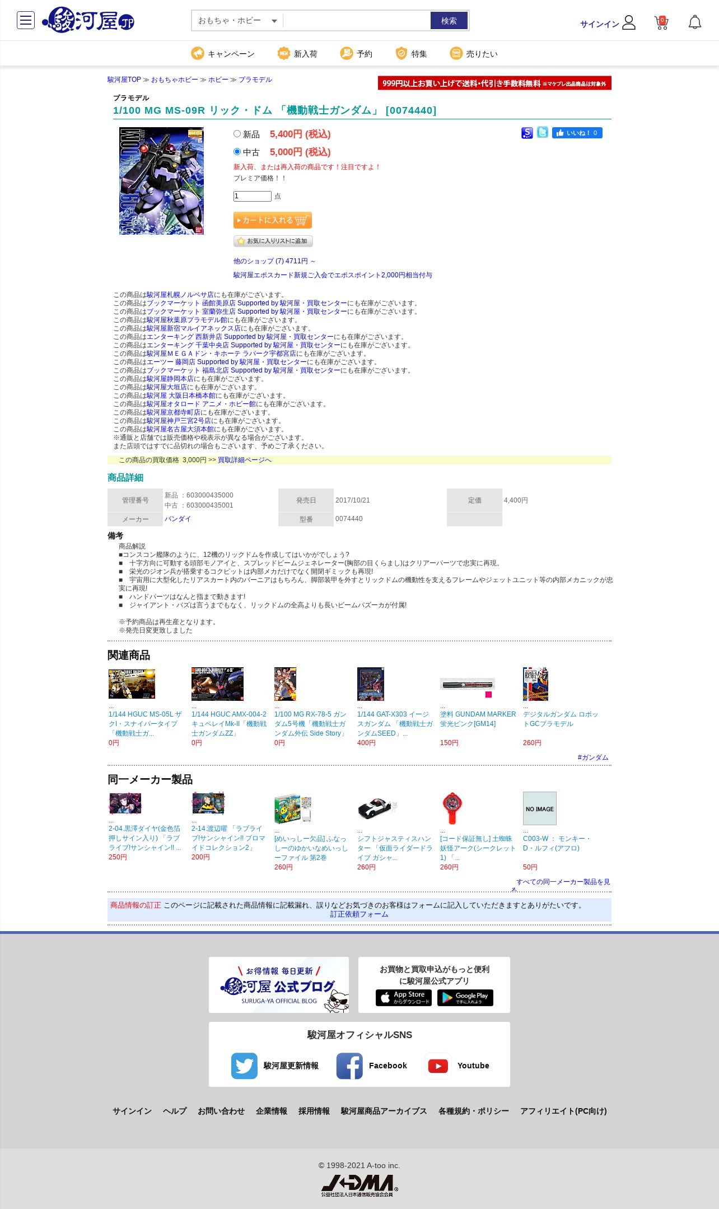Open the 駿河屋 公式ブログ banner

pyautogui.click(x=279, y=985)
